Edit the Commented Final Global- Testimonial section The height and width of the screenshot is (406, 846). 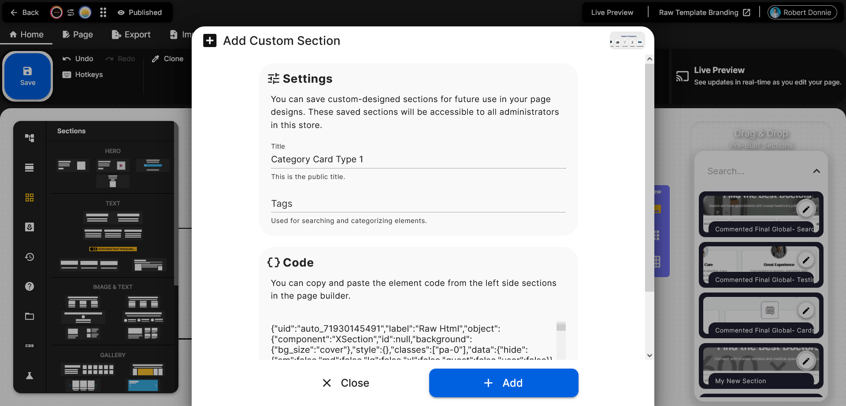[806, 260]
